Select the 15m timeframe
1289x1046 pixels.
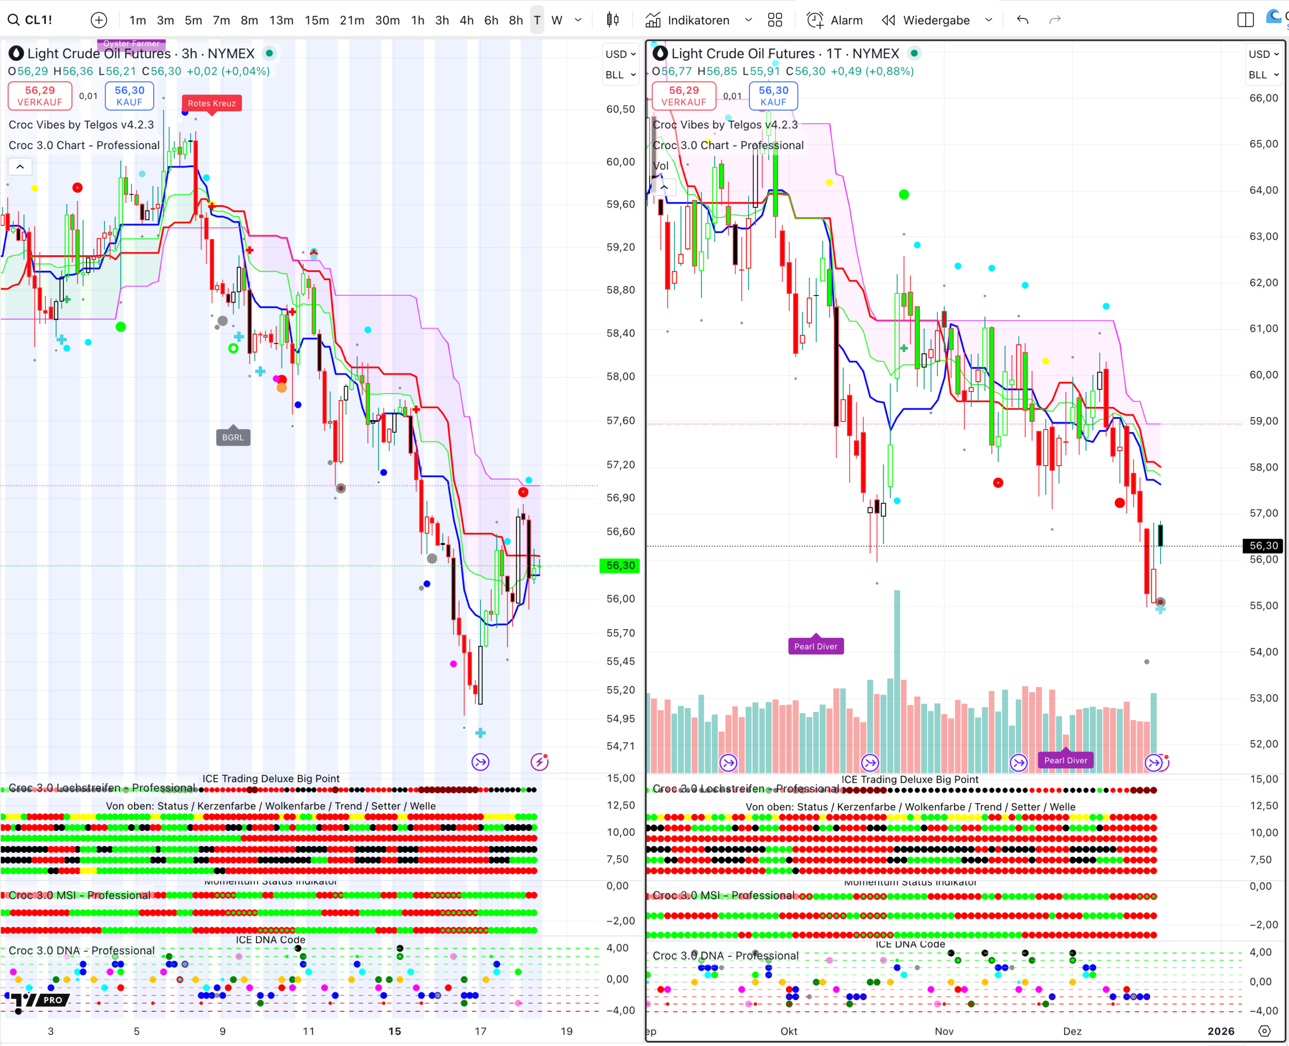(316, 20)
